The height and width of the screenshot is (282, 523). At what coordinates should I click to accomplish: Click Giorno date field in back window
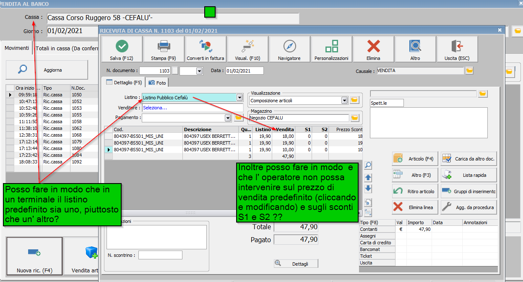71,31
